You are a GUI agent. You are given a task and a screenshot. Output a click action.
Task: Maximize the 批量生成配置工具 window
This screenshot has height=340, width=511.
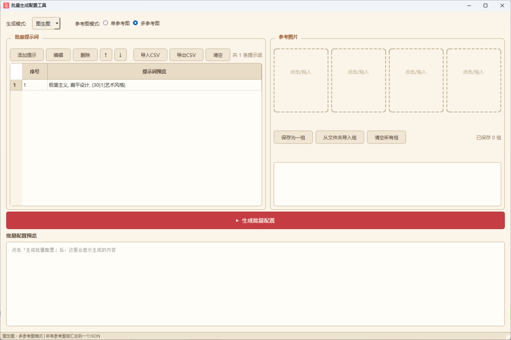(485, 5)
